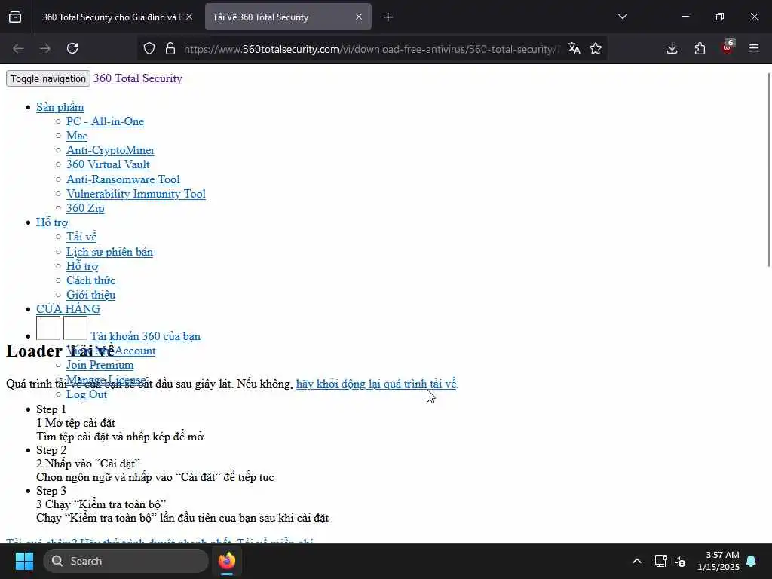
Task: Open the Mac product link
Action: point(77,136)
